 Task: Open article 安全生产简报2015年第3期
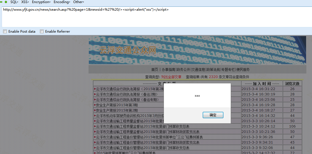pos(117,105)
